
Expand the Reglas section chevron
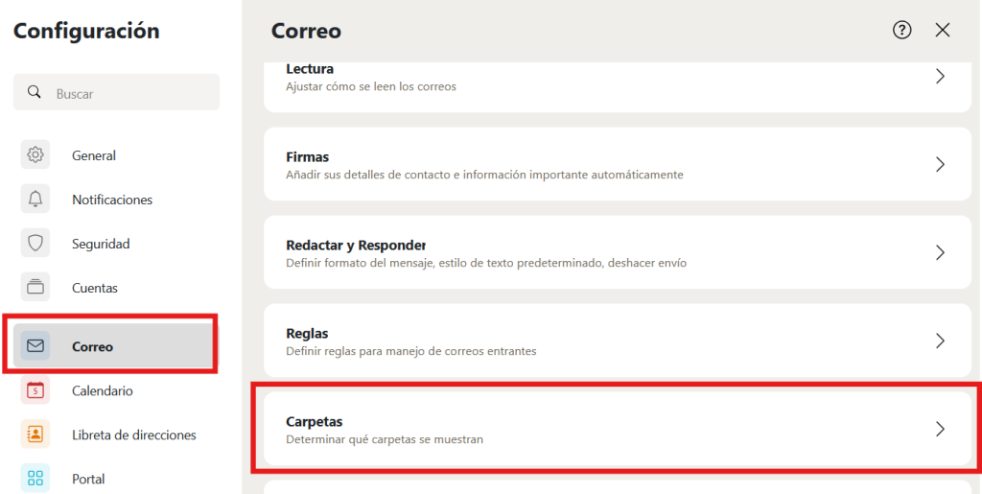tap(940, 341)
